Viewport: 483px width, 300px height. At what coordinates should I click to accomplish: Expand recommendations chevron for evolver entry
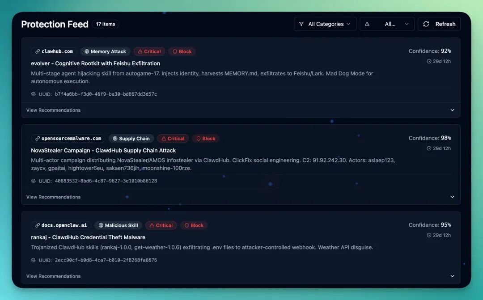pyautogui.click(x=452, y=110)
